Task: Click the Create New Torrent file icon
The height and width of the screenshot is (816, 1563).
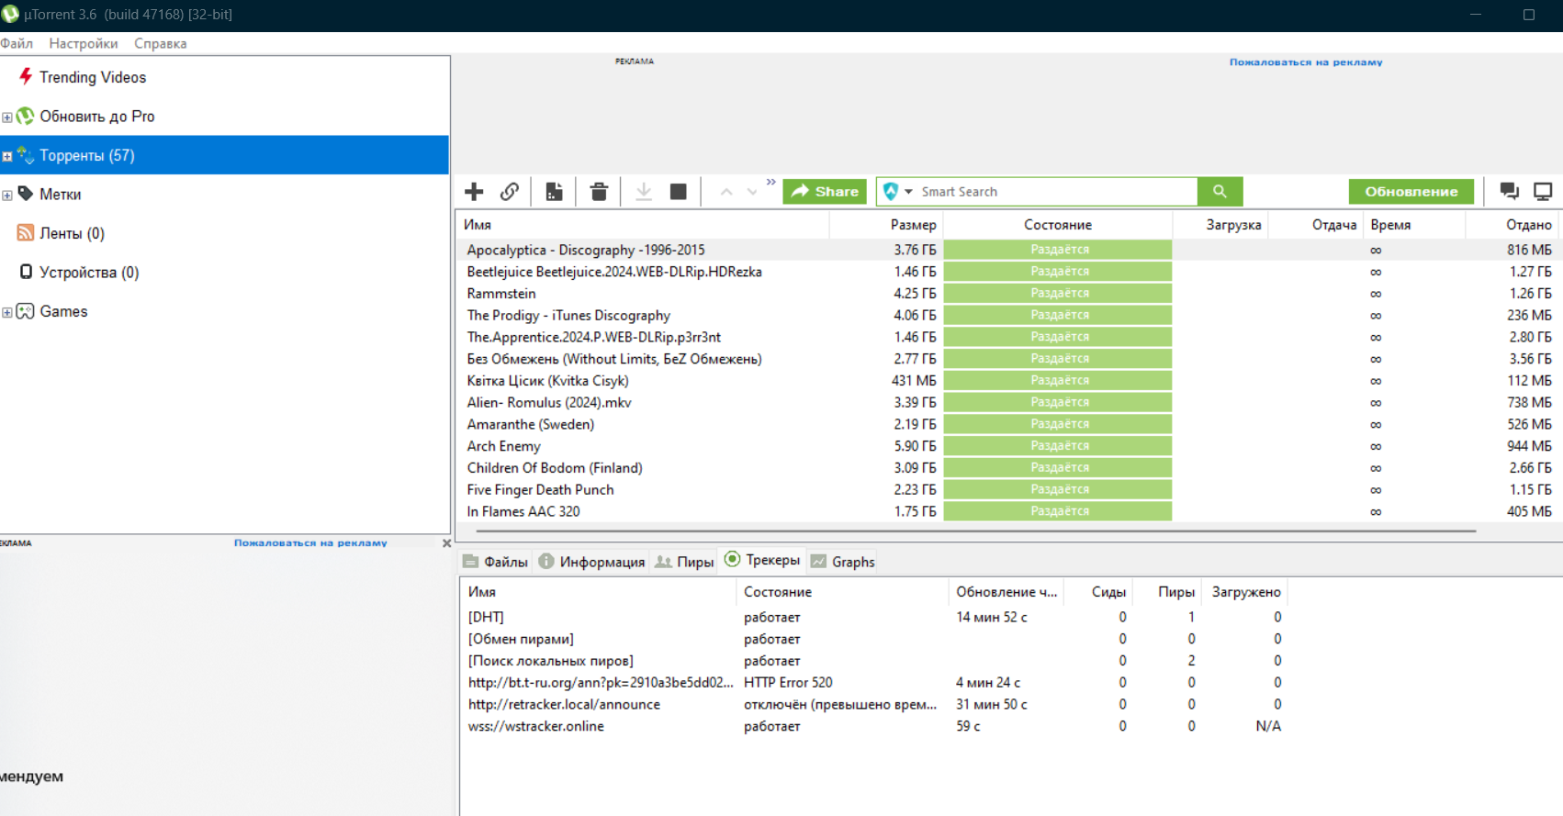Action: pos(554,191)
